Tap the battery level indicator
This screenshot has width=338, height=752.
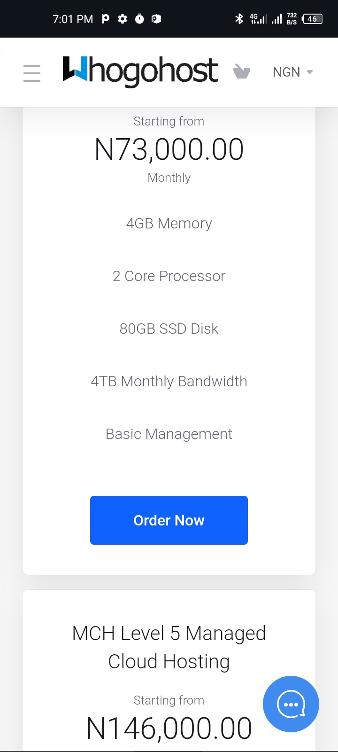tap(312, 19)
